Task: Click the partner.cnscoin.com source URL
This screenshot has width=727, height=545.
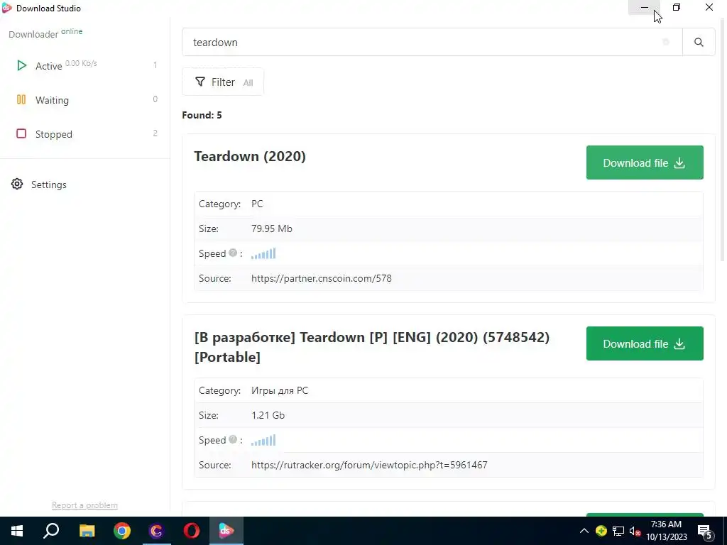Action: (x=322, y=278)
